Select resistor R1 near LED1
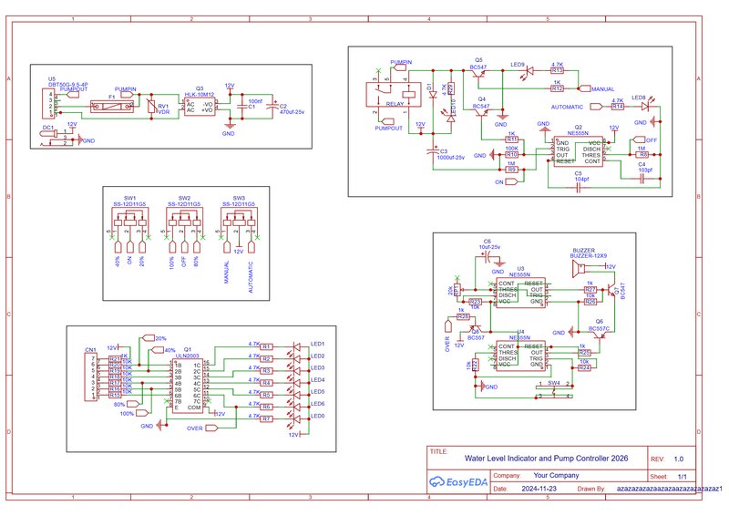Image resolution: width=729 pixels, height=516 pixels. [x=266, y=346]
